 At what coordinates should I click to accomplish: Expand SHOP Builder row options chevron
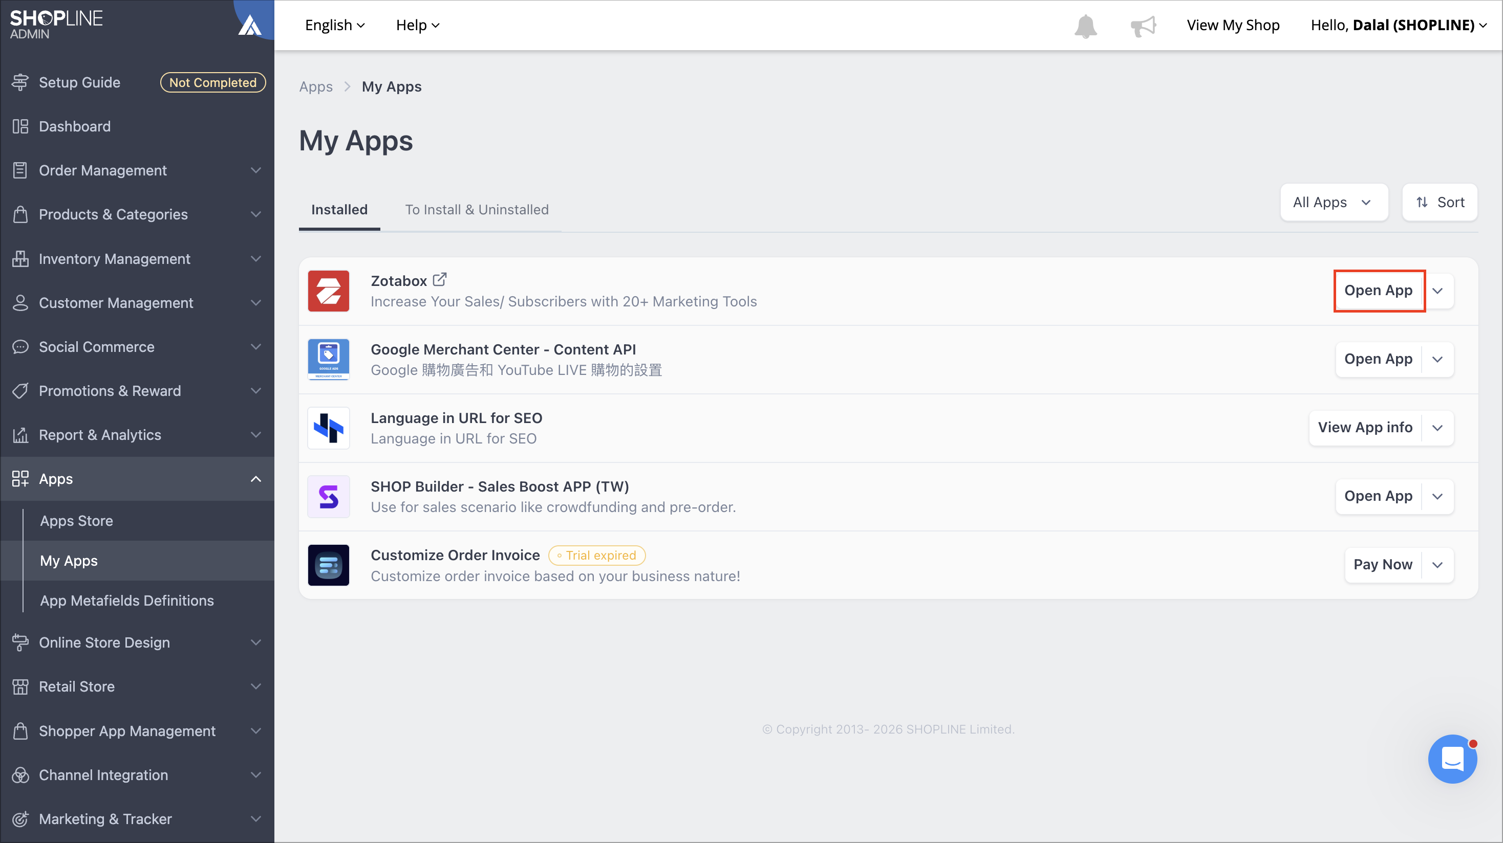click(1437, 496)
